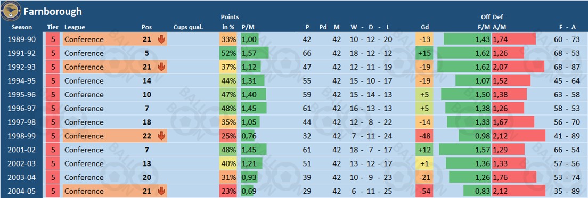This screenshot has height=198, width=588.
Task: Click the Cups qual. column header
Action: [188, 27]
